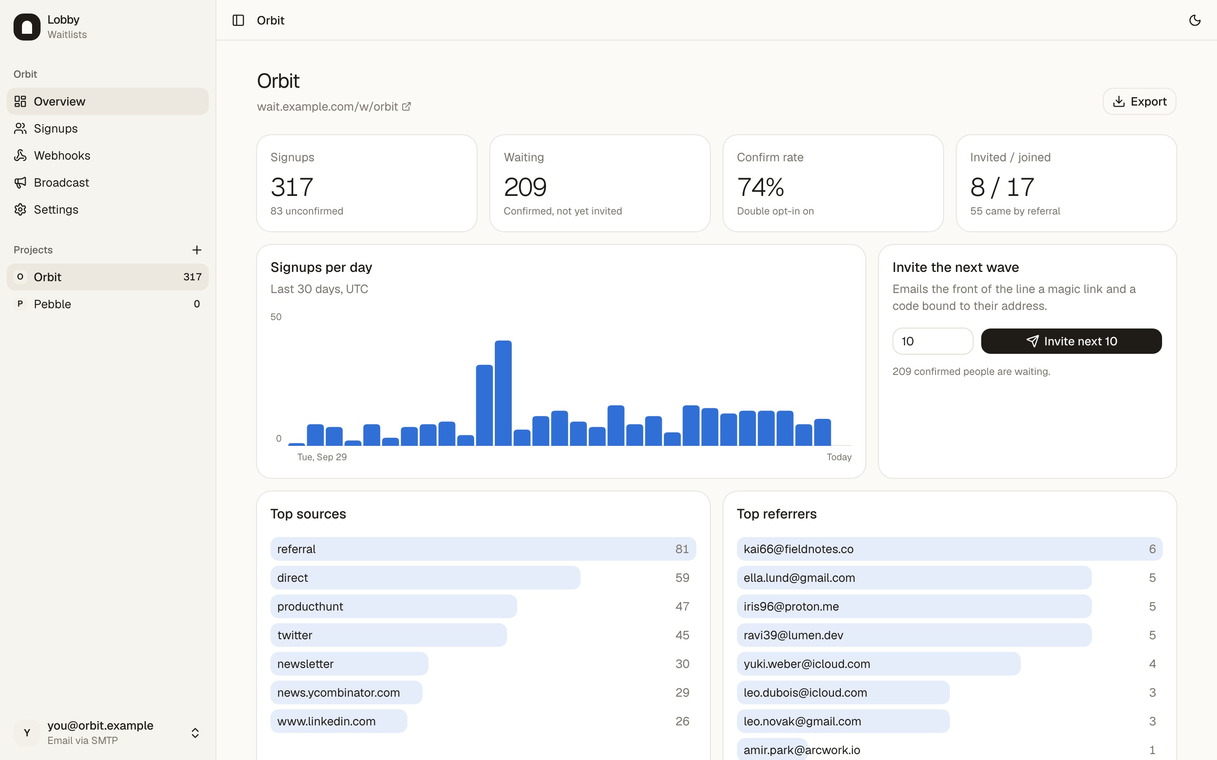Click the Webhooks icon in sidebar
The width and height of the screenshot is (1217, 760).
20,155
